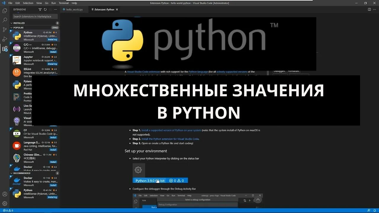Open 'Install the Python extension for Visual Studio Code' link
379x213 pixels.
(x=170, y=139)
